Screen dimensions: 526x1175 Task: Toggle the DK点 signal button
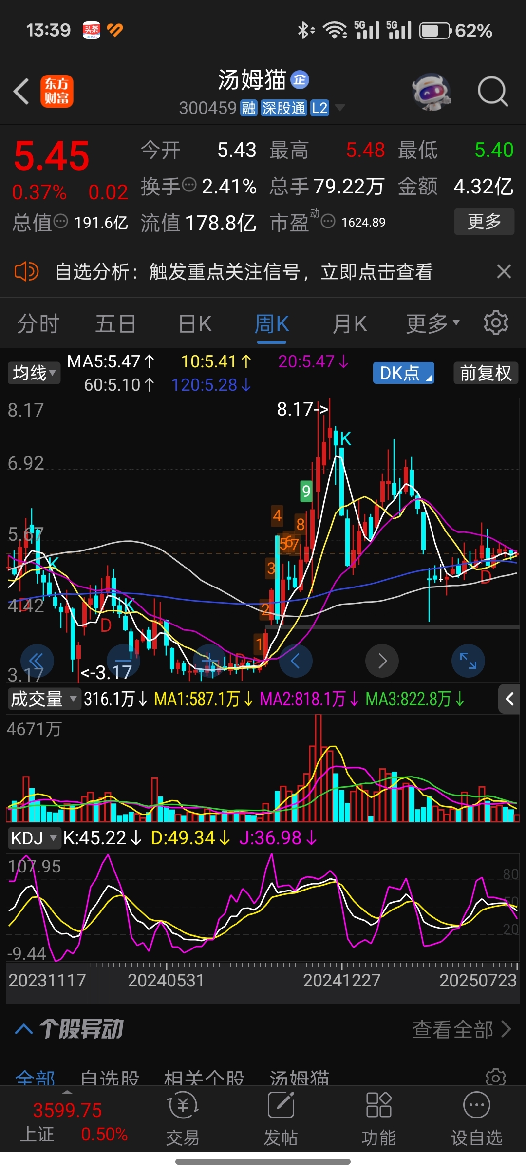pyautogui.click(x=404, y=373)
